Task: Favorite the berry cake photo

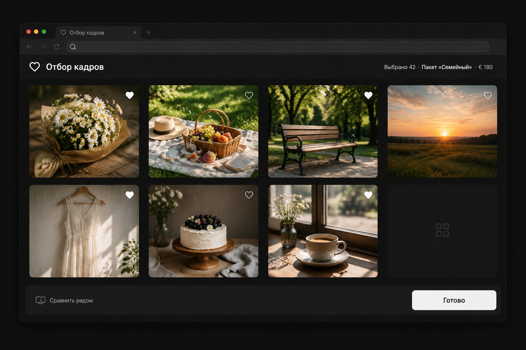Action: tap(249, 195)
